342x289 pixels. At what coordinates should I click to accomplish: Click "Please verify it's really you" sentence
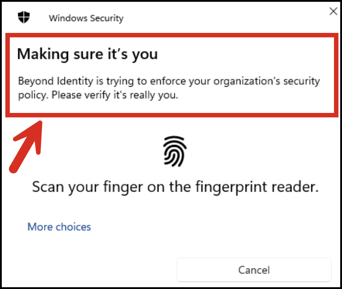[x=115, y=95]
